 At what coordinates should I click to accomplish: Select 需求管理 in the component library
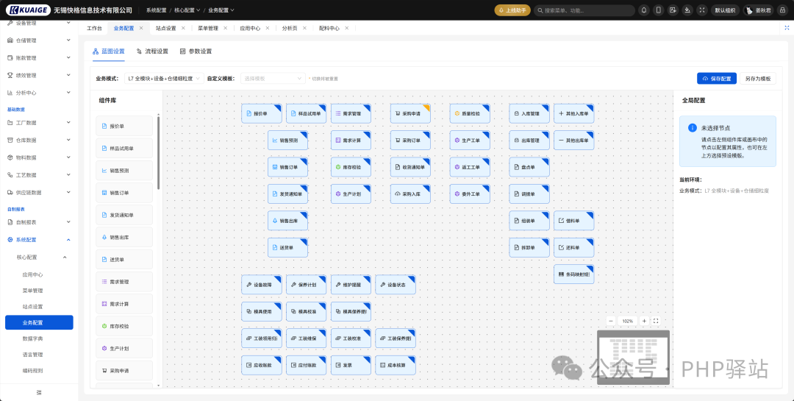[124, 282]
